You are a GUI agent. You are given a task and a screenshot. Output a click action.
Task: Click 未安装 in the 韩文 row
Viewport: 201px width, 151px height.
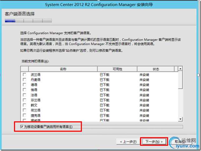(144, 105)
